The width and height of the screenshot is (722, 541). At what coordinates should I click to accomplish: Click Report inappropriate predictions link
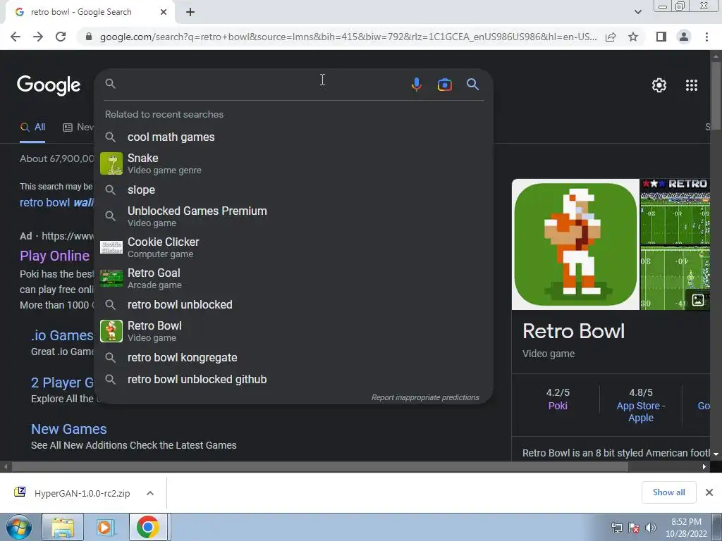425,397
